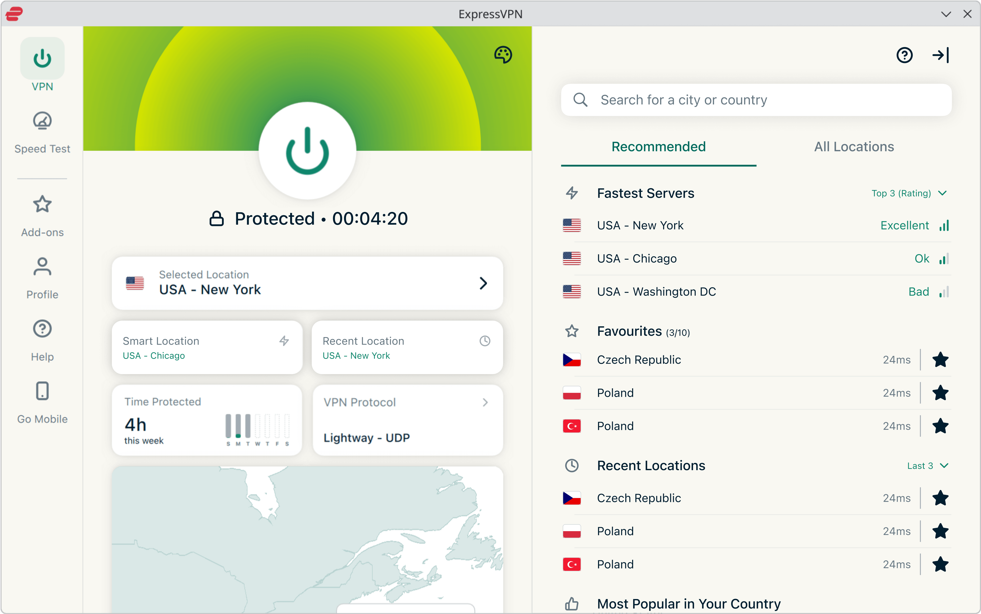Toggle the VPN connection power button
Screen dimensions: 981x614
coord(307,151)
